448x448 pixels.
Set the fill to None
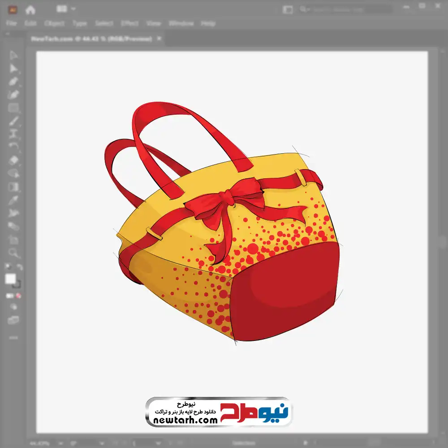(x=19, y=296)
